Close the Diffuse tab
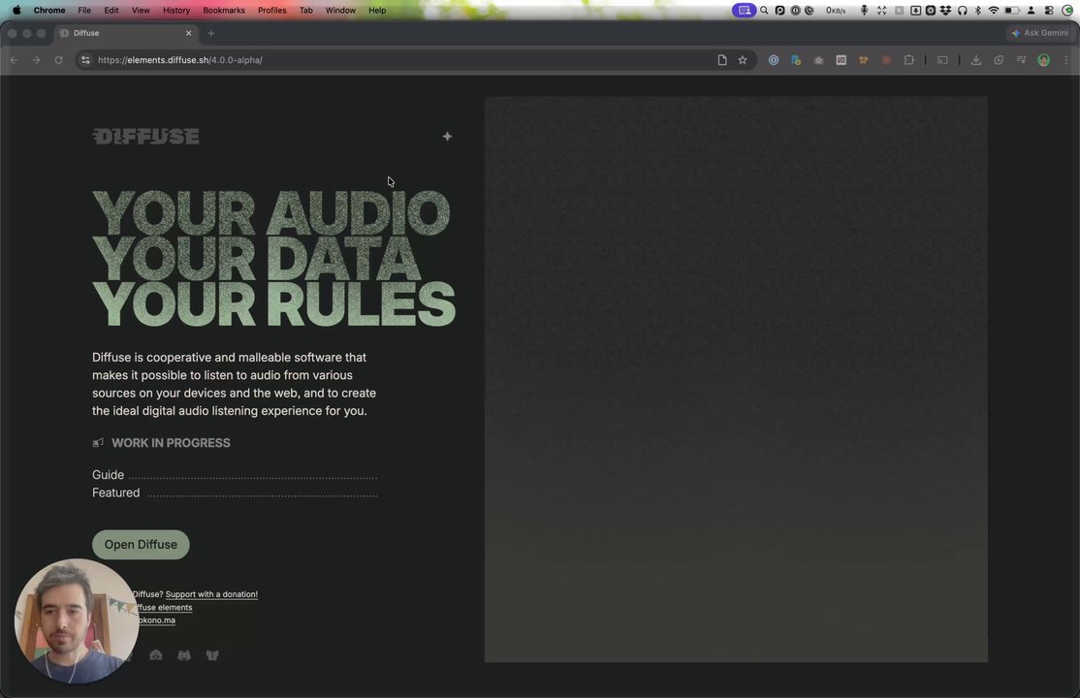This screenshot has height=698, width=1080. point(189,33)
